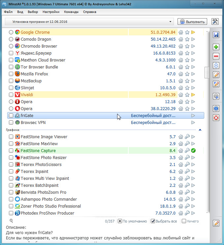Click the first pencil notepad edit icon in sidebar

[x=216, y=75]
